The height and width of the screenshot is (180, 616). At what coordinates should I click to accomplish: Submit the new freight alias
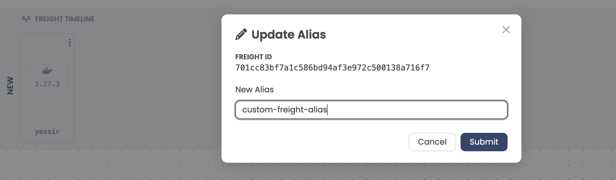pos(484,142)
